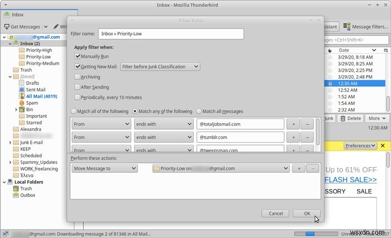Open the Get Messages dropdown arrow
The height and width of the screenshot is (238, 391).
pyautogui.click(x=46, y=26)
